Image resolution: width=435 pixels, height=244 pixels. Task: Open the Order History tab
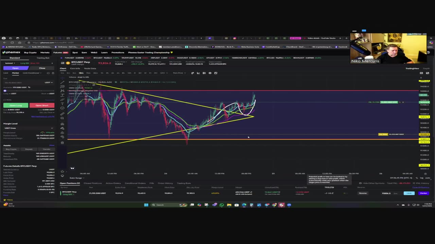point(166,183)
